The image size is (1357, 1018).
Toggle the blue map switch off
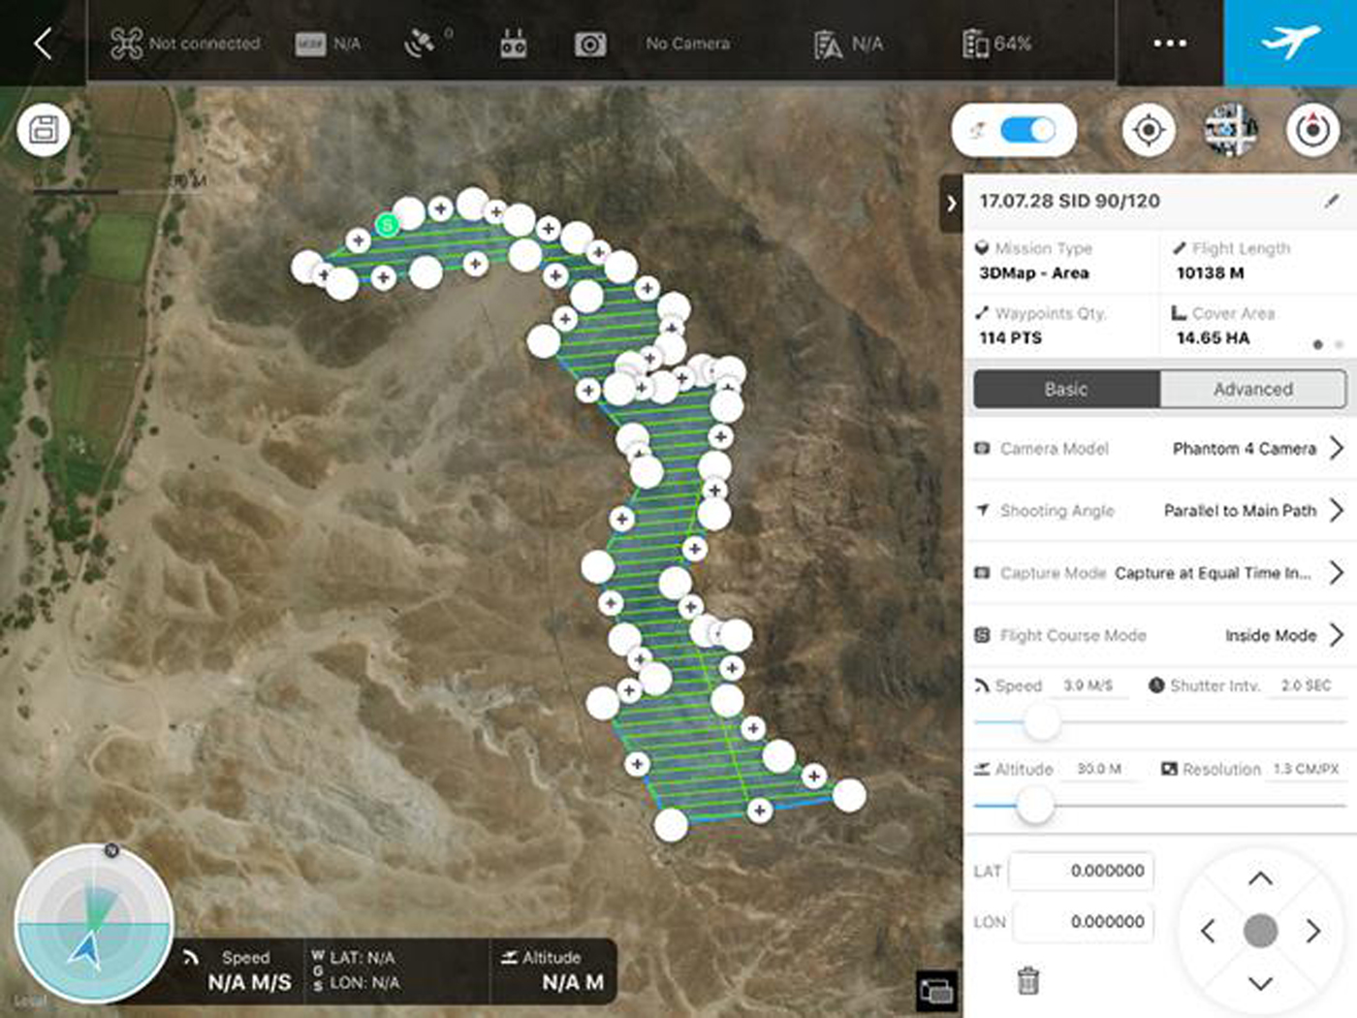(x=1027, y=130)
